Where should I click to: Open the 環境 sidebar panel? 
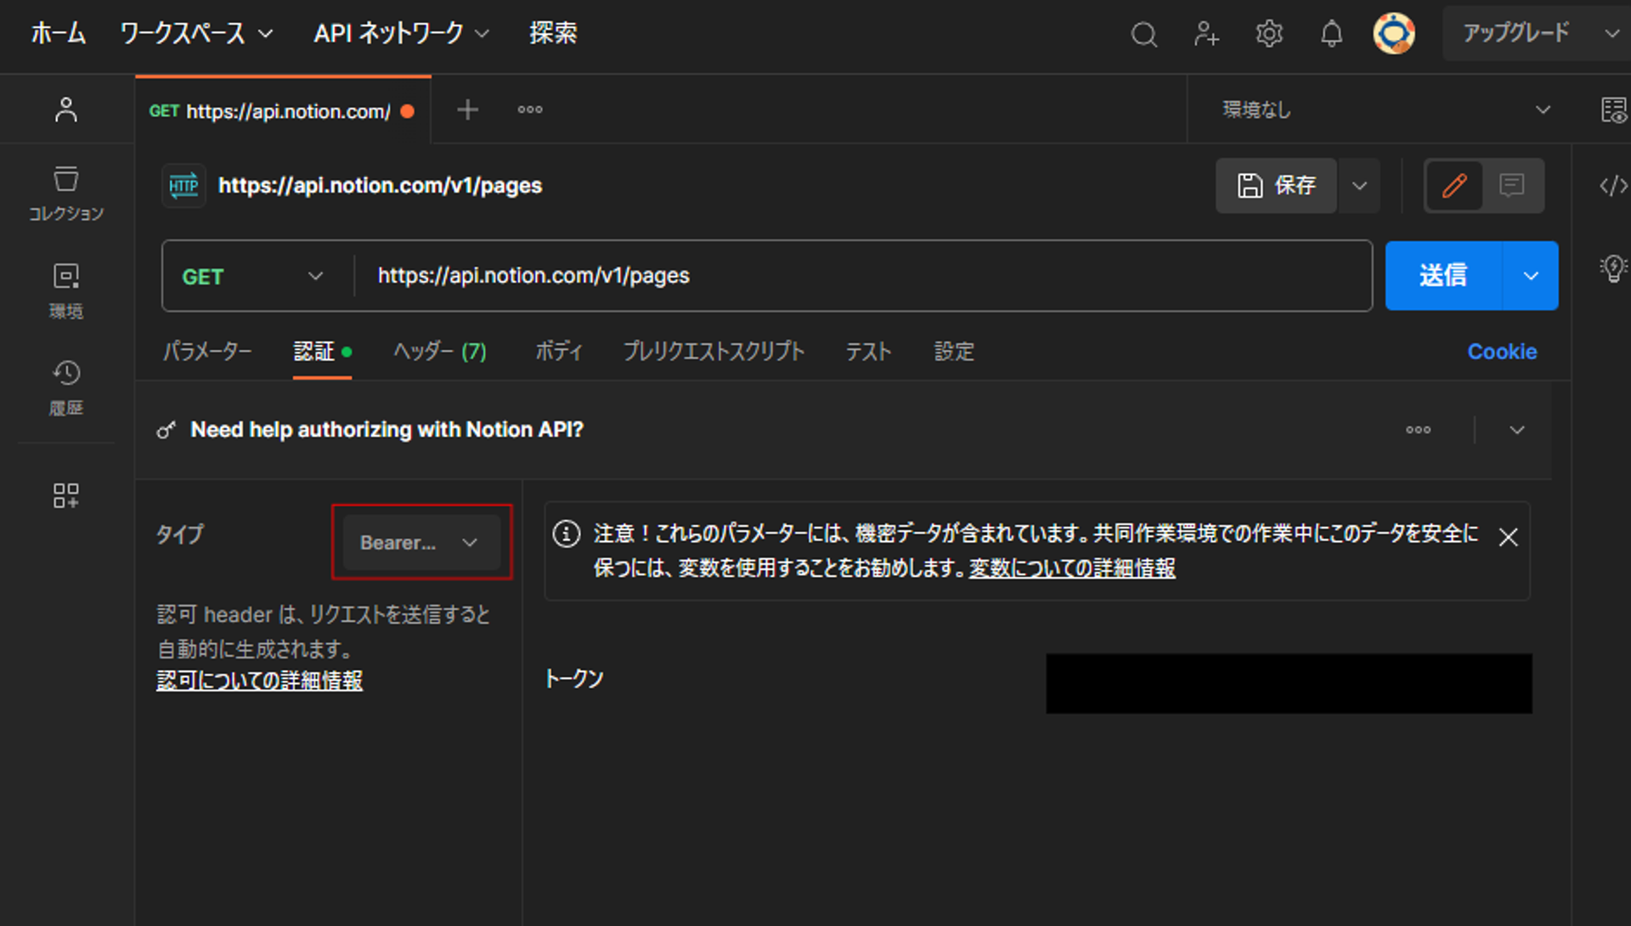click(x=65, y=289)
